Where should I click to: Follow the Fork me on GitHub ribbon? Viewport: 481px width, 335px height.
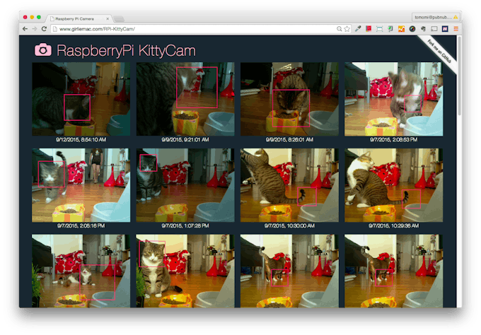point(440,51)
